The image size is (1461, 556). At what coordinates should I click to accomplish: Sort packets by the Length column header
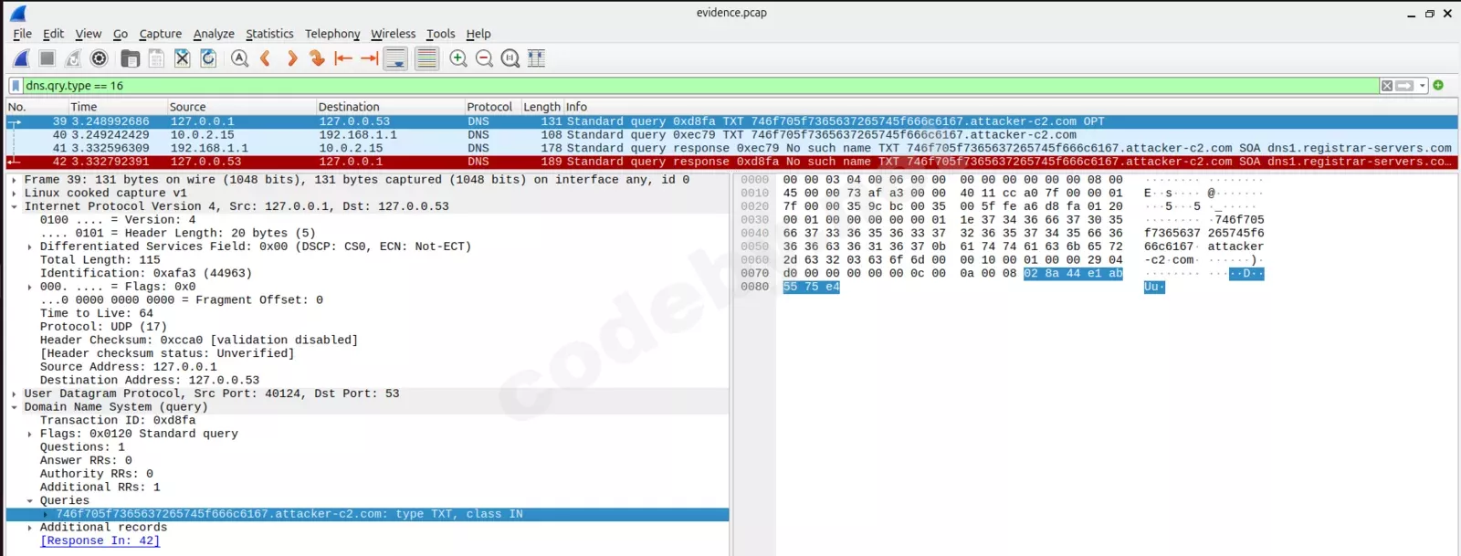pyautogui.click(x=541, y=107)
